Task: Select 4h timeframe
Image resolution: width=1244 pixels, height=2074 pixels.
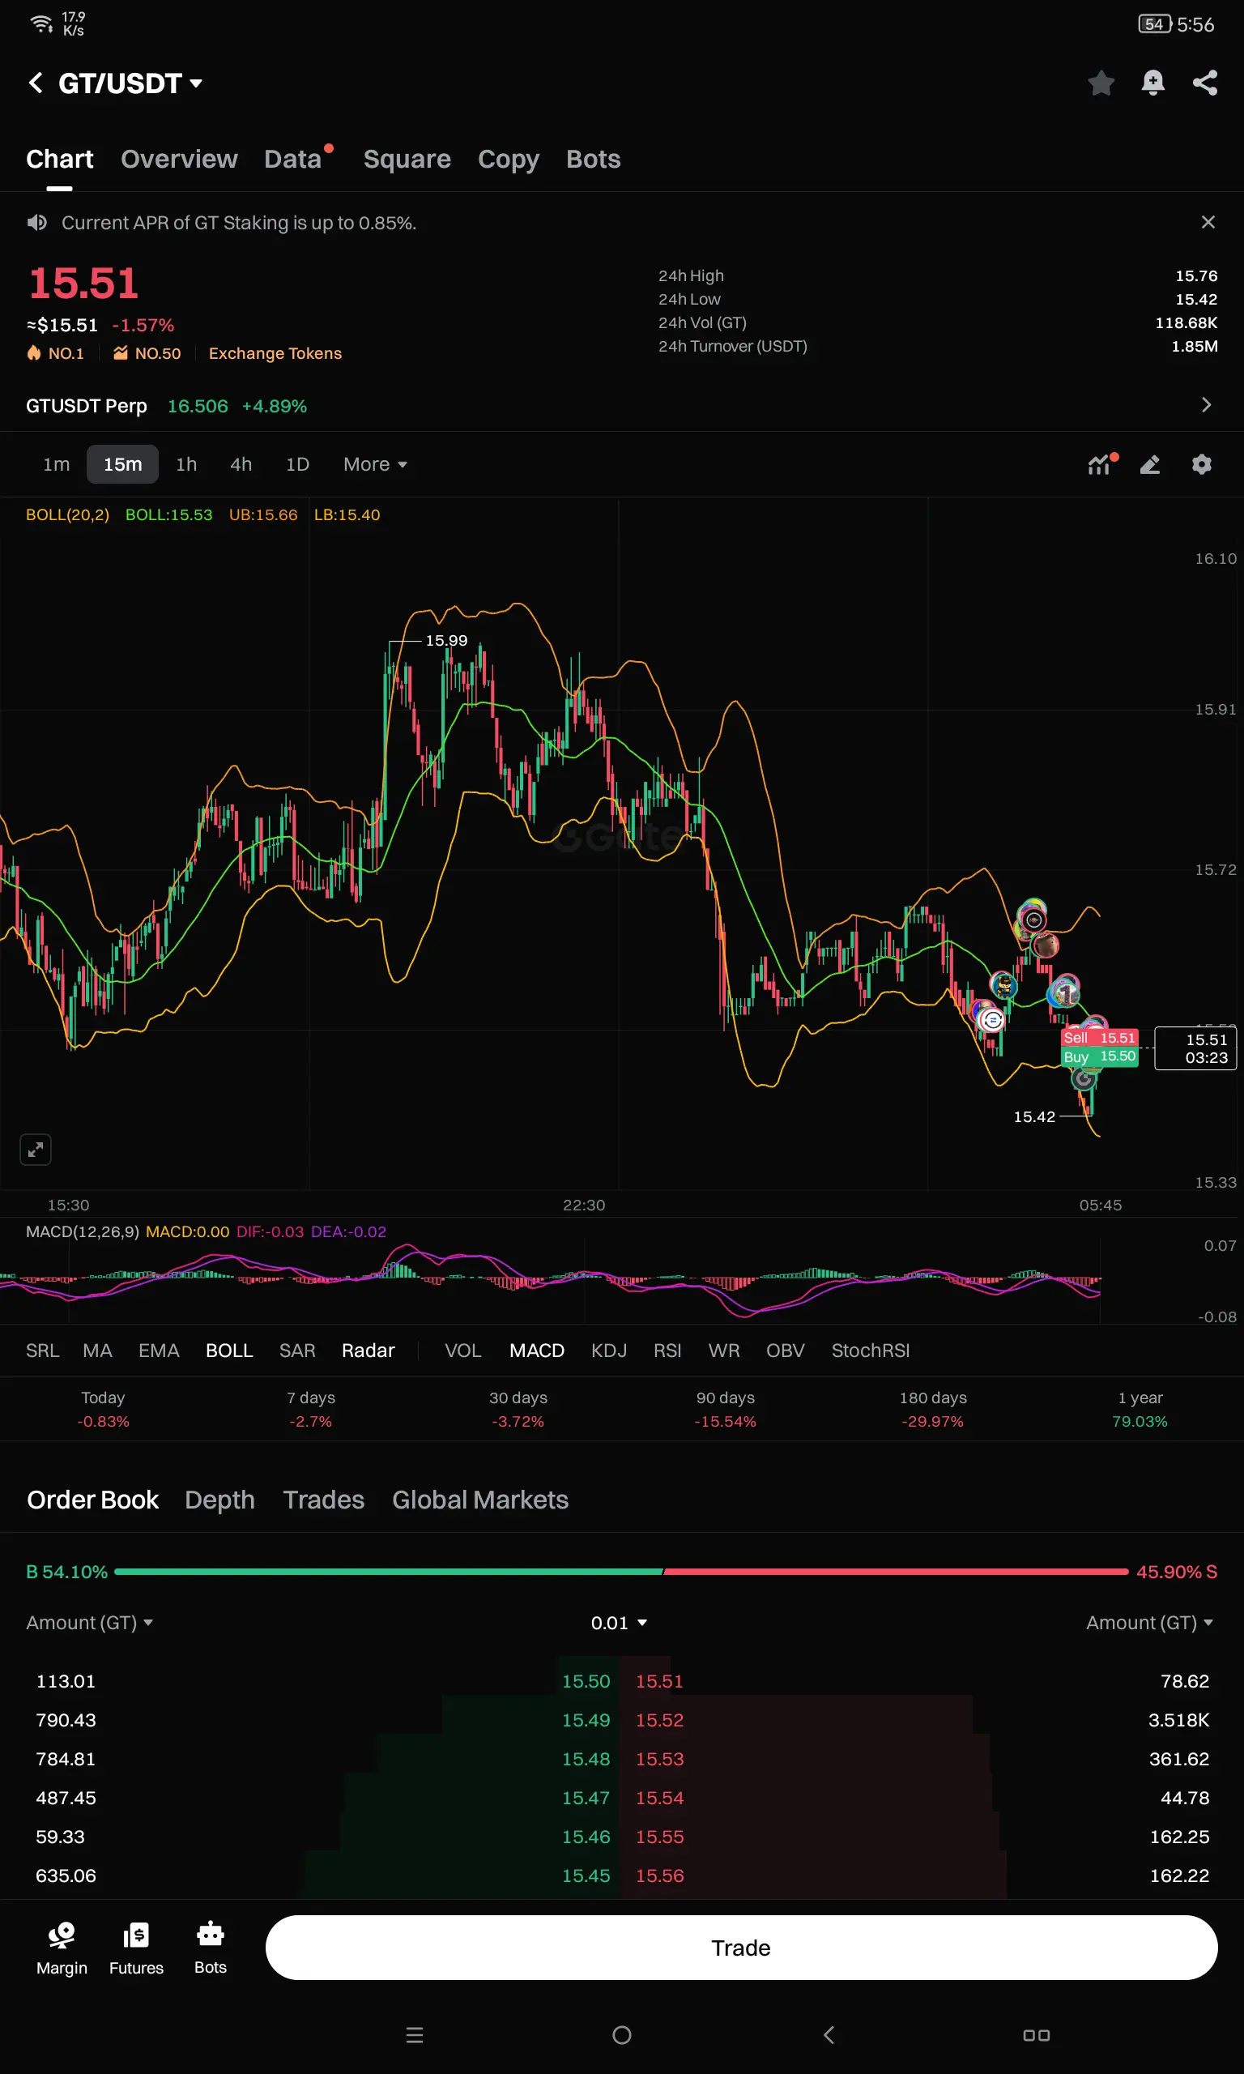Action: coord(241,464)
